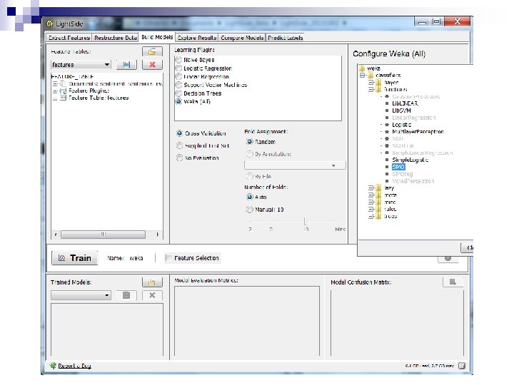The image size is (514, 385).
Task: Save trained model with disk icon
Action: [126, 295]
